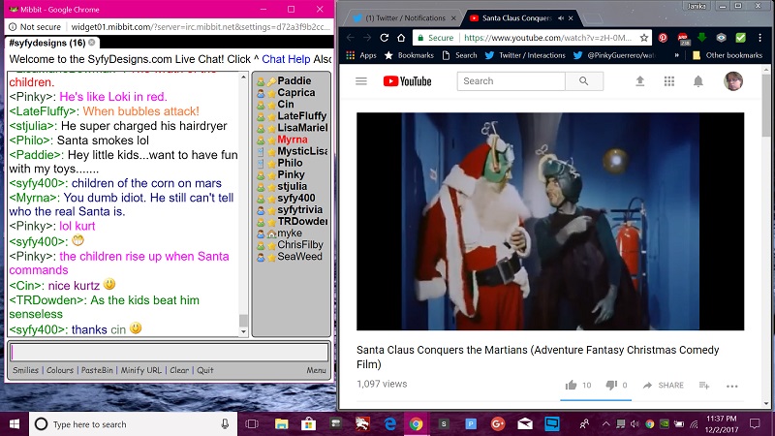Click the YouTube logo

pos(407,81)
